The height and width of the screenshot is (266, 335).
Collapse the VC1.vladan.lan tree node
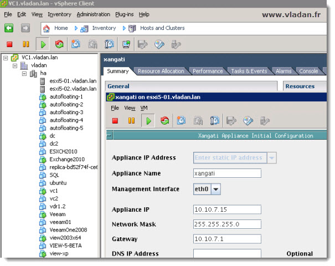(6, 58)
